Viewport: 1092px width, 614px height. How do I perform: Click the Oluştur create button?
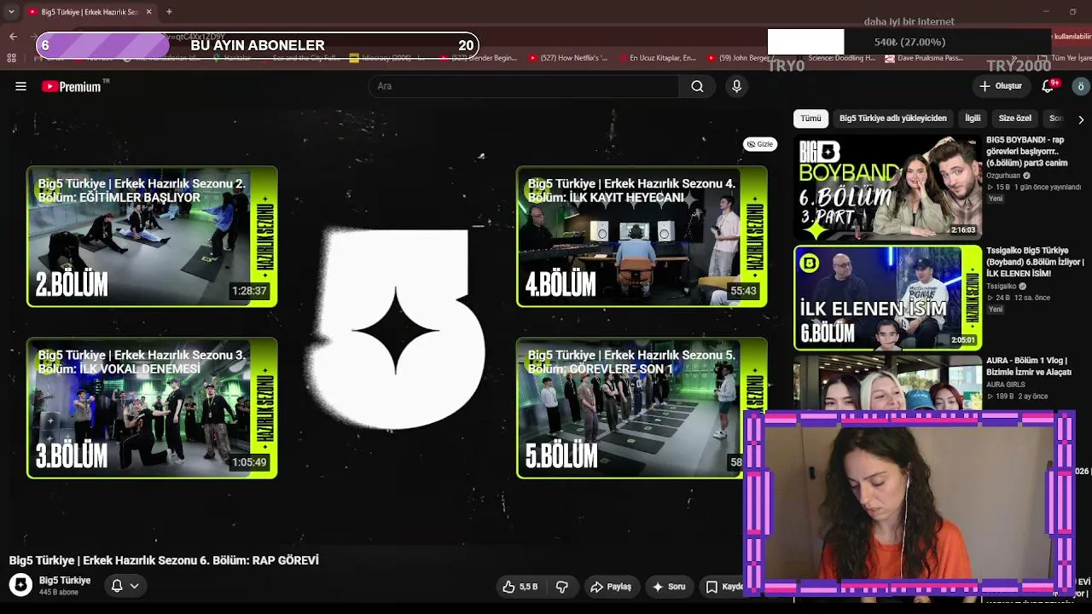click(1001, 86)
